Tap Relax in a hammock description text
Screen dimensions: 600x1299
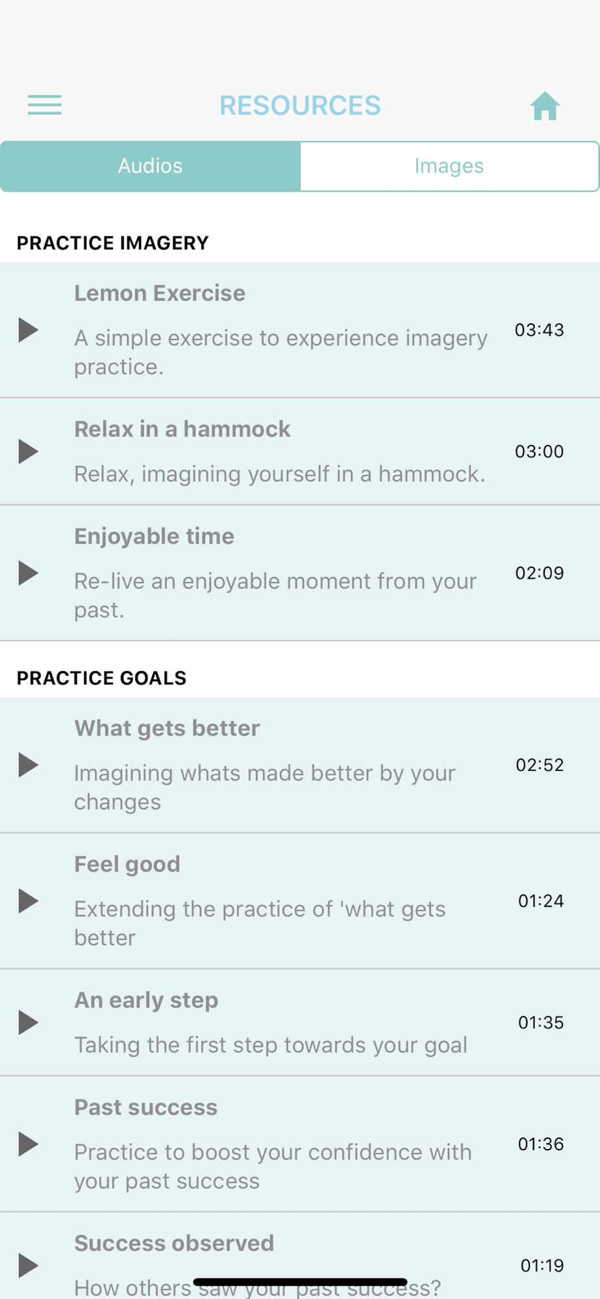click(x=280, y=474)
